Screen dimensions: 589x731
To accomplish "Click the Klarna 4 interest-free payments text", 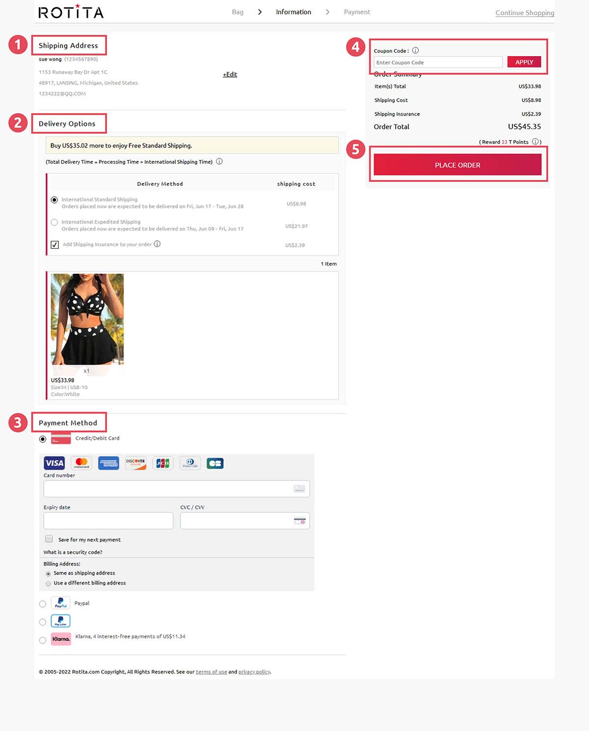I will tap(131, 637).
